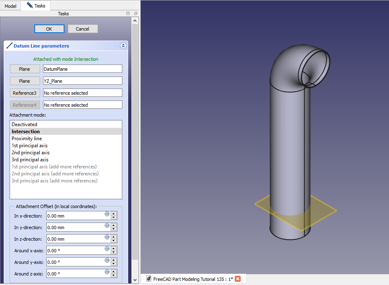
Task: Close the FreeCAD Part Modeling Tutorial document tab
Action: coord(238,279)
